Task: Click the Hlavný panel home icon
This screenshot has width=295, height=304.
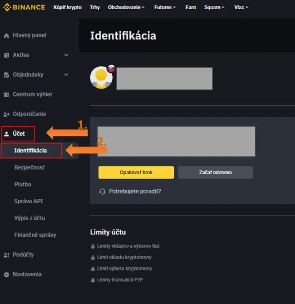Action: pyautogui.click(x=6, y=35)
